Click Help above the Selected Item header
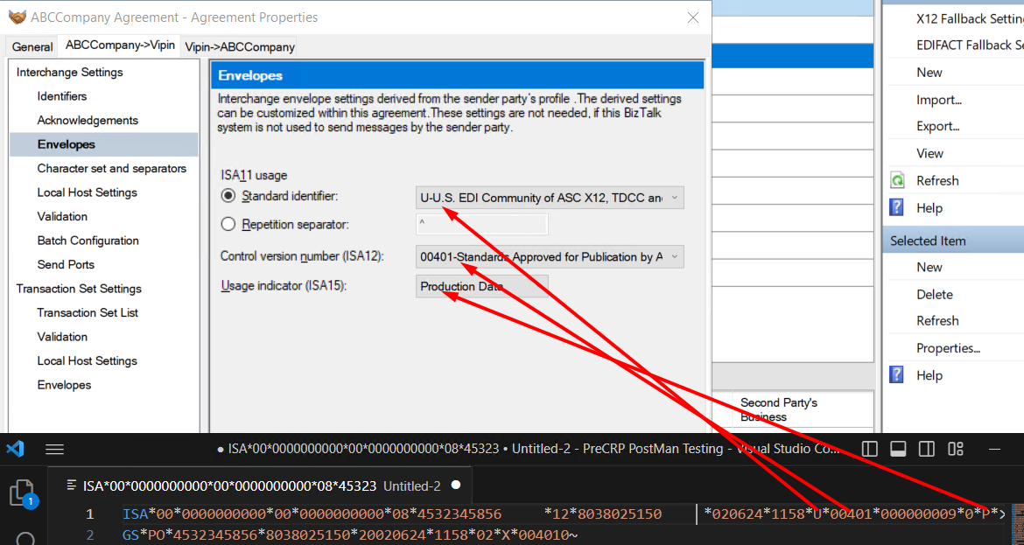Viewport: 1024px width, 545px height. [929, 208]
